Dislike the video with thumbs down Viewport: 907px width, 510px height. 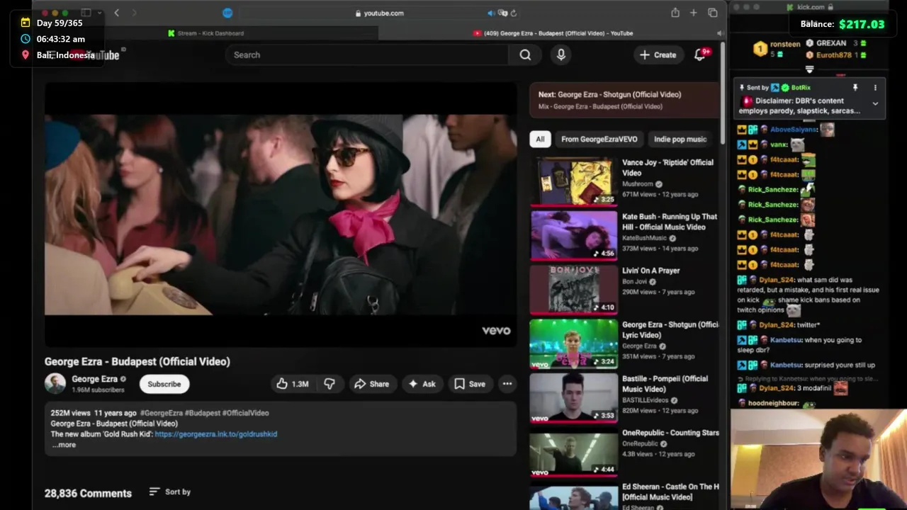tap(329, 384)
